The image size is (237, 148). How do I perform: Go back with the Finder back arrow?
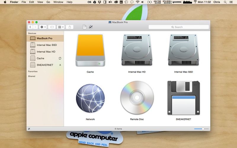pyautogui.click(x=31, y=27)
